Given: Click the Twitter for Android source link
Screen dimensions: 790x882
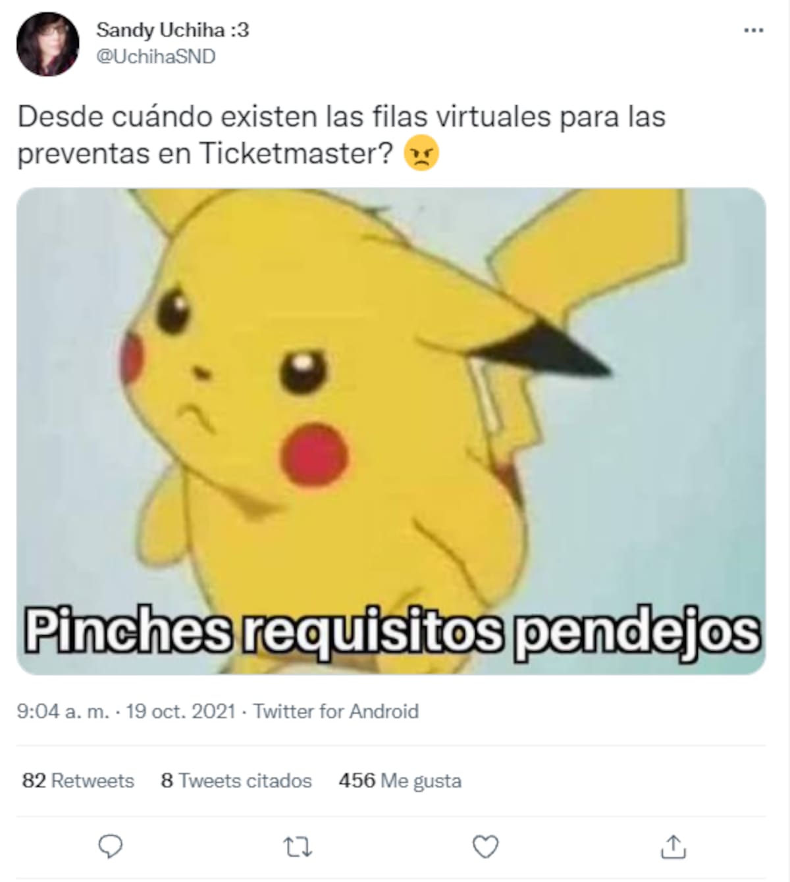Looking at the screenshot, I should [x=336, y=712].
